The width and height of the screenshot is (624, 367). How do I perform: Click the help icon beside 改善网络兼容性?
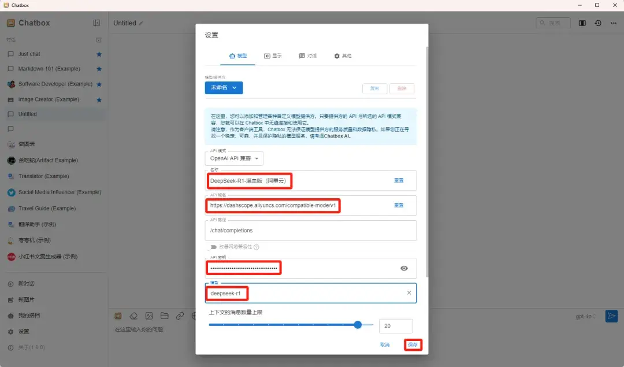pyautogui.click(x=257, y=247)
